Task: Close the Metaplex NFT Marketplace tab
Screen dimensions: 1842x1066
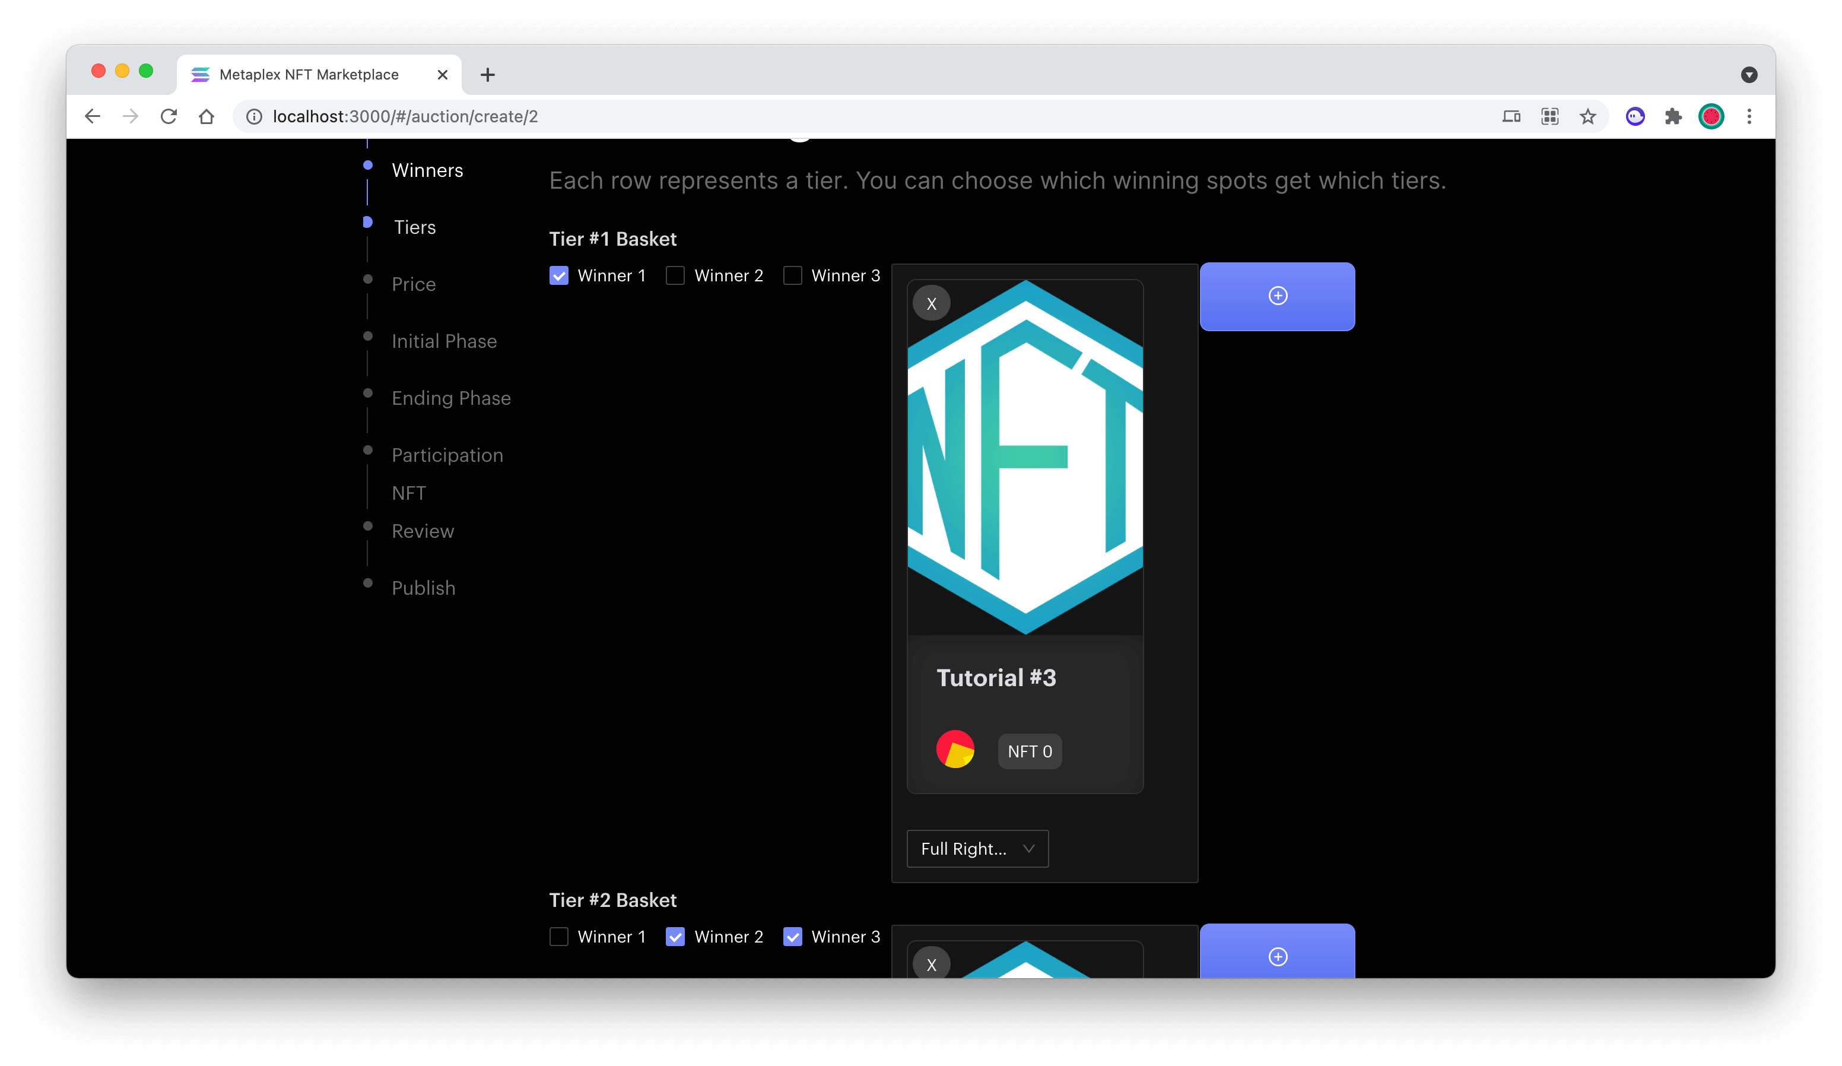Action: [442, 75]
